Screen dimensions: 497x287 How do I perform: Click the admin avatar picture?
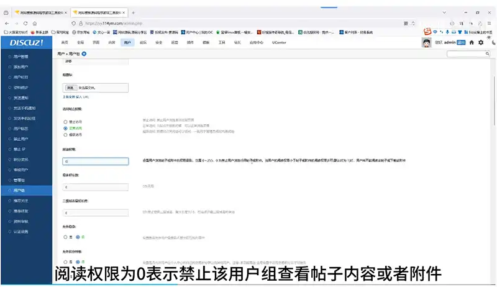click(x=427, y=42)
